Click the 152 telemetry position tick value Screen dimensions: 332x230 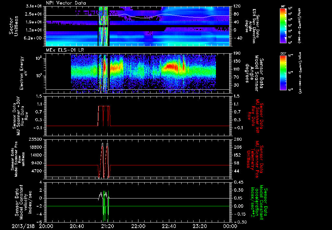237,155
